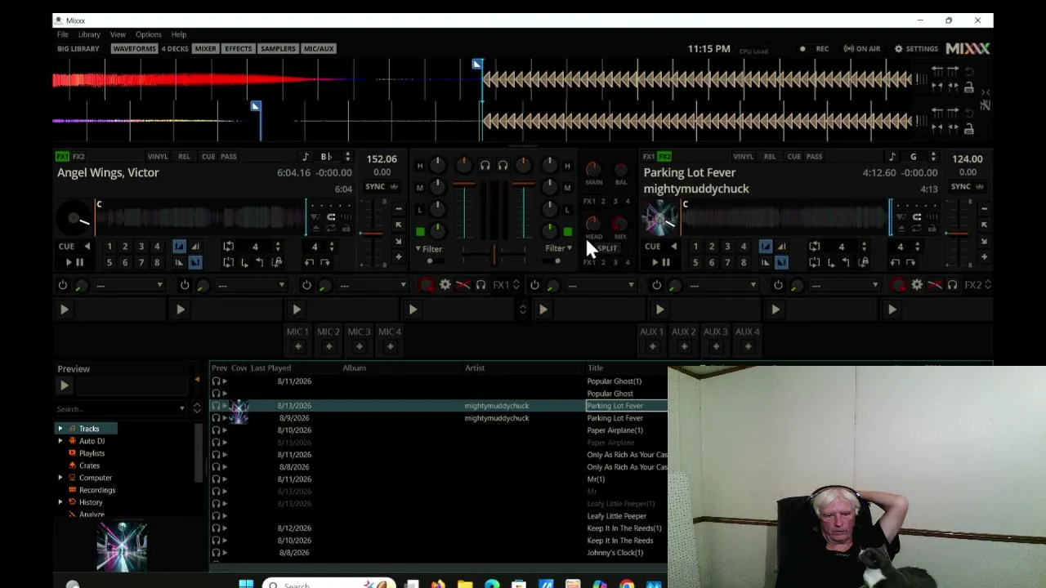Open the Options menu
The height and width of the screenshot is (588, 1046).
tap(149, 34)
